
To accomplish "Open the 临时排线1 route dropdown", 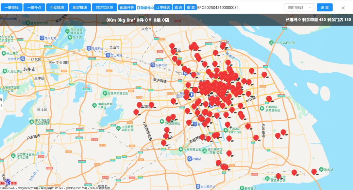I will tap(299, 8).
